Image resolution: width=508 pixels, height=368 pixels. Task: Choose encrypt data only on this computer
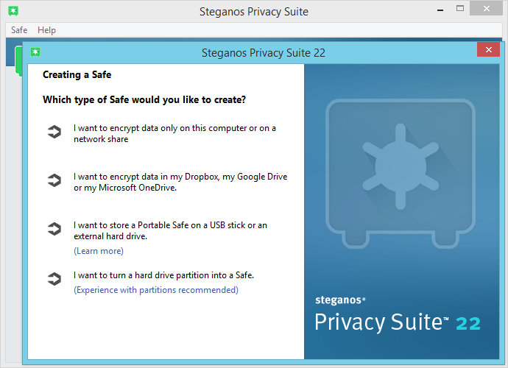pyautogui.click(x=174, y=133)
